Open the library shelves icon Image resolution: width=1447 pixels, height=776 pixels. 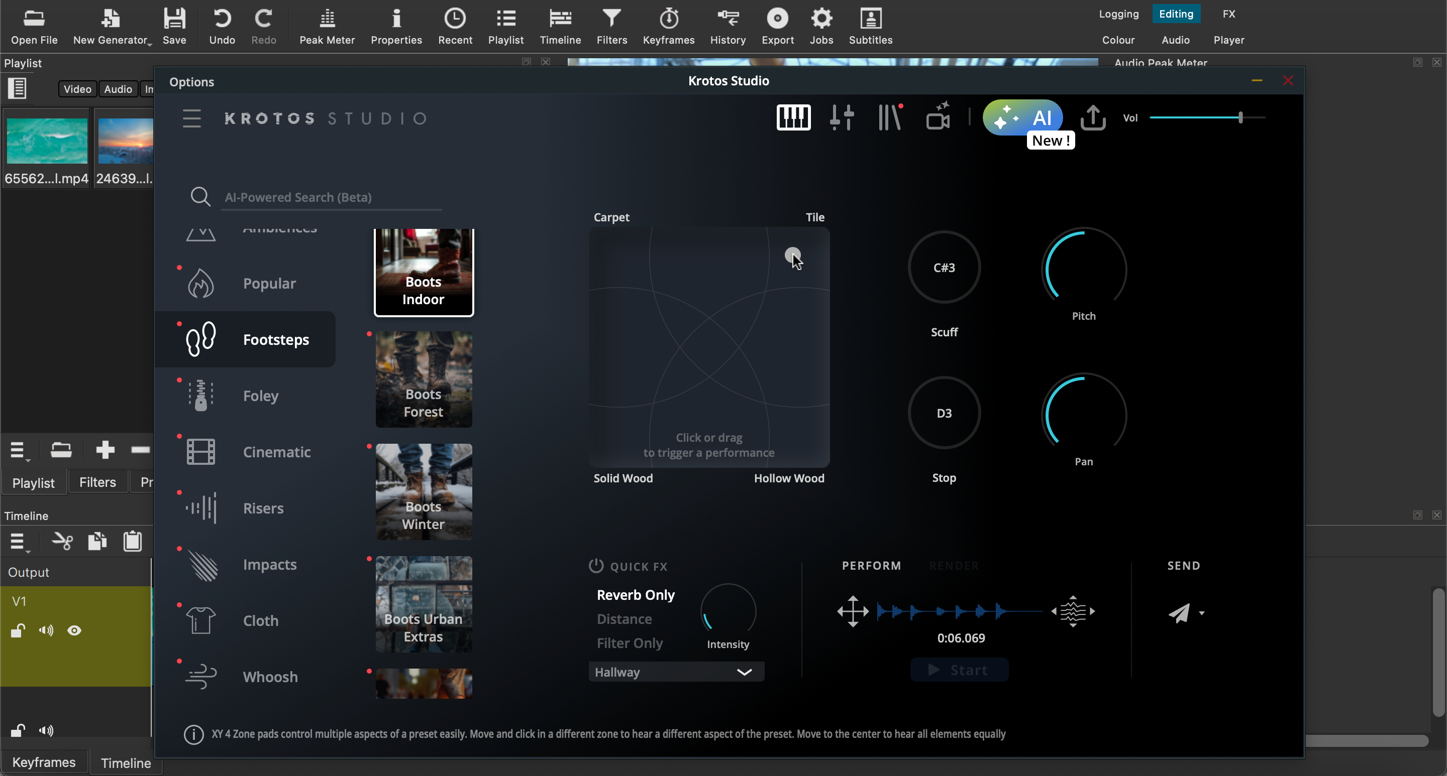(x=890, y=118)
